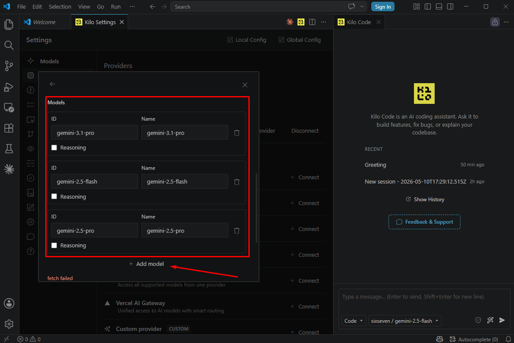This screenshot has width=514, height=343.
Task: Toggle the secondary side bar layout button
Action: 450,6
